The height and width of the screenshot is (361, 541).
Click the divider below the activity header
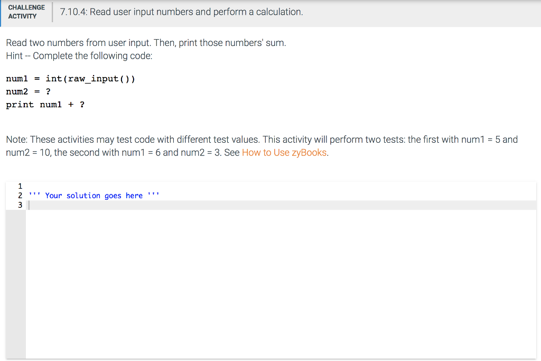(270, 24)
